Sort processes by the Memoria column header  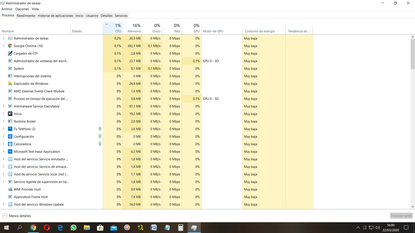click(133, 28)
